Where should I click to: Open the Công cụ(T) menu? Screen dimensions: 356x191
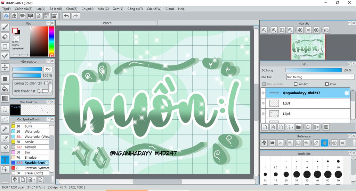tap(135, 9)
